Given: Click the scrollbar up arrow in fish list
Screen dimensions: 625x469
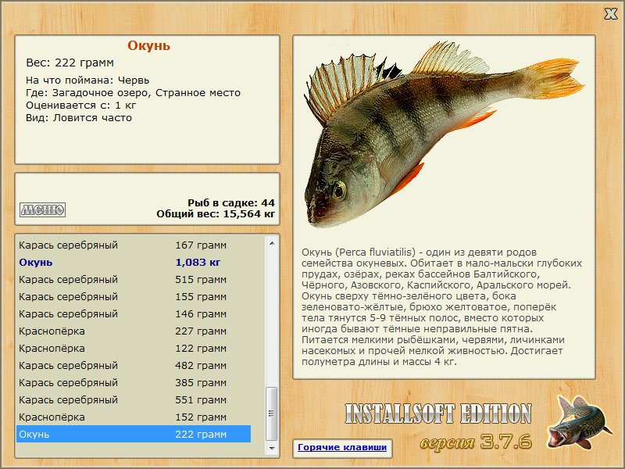Looking at the screenshot, I should 272,243.
